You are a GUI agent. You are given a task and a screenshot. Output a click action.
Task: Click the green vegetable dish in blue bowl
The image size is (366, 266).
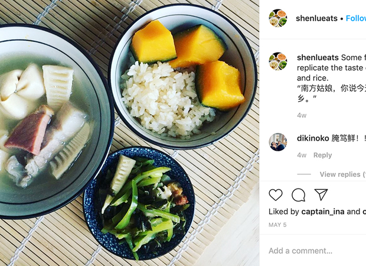point(139,203)
